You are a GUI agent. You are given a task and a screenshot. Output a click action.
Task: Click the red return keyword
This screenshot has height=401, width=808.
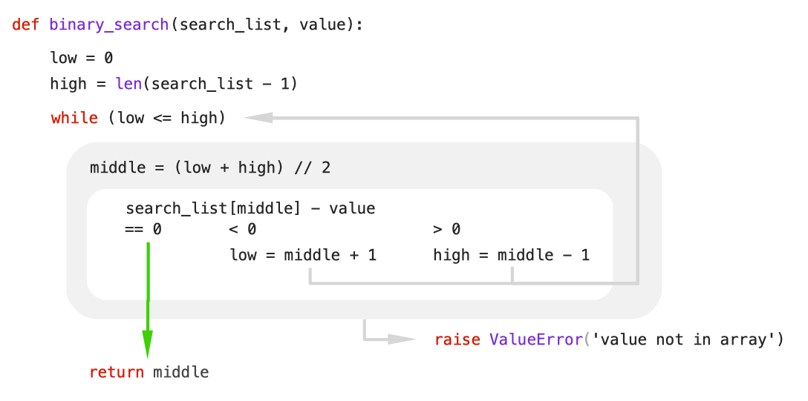pyautogui.click(x=117, y=372)
